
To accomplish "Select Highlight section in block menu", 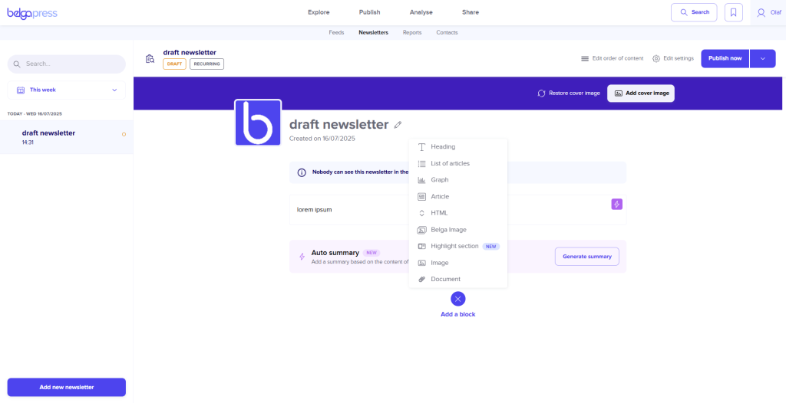I will tap(454, 246).
